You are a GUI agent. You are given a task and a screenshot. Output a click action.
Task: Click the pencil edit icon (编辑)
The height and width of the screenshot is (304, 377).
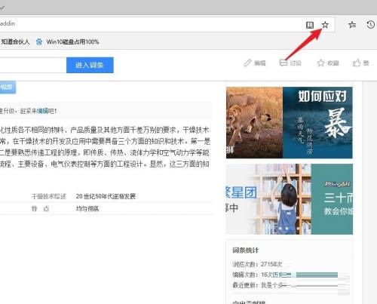point(247,63)
